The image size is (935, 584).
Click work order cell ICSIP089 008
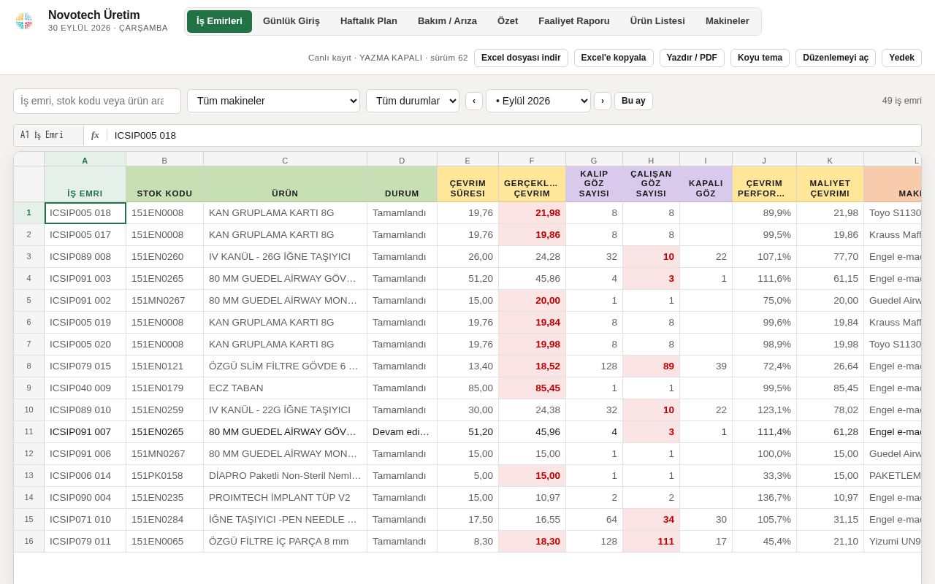[x=85, y=257]
